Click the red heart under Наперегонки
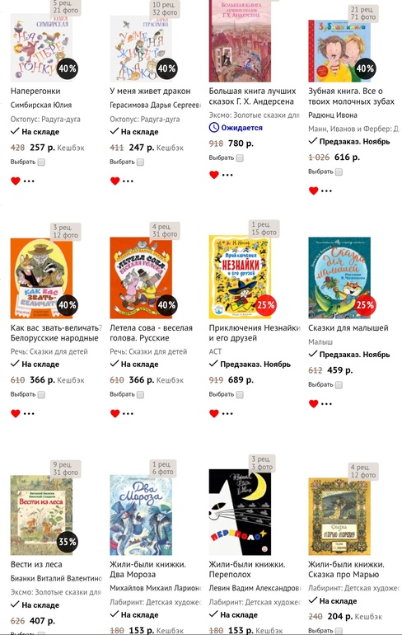The width and height of the screenshot is (402, 635). click(x=16, y=181)
